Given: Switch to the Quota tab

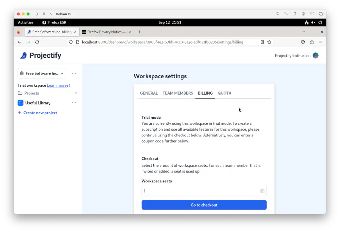Looking at the screenshot, I should tap(224, 93).
